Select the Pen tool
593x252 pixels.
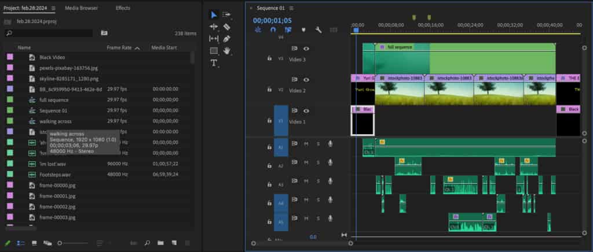coord(226,39)
